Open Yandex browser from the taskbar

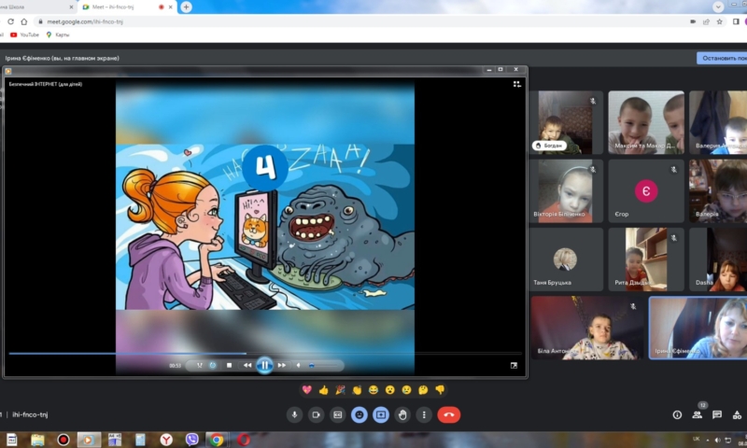pos(166,440)
